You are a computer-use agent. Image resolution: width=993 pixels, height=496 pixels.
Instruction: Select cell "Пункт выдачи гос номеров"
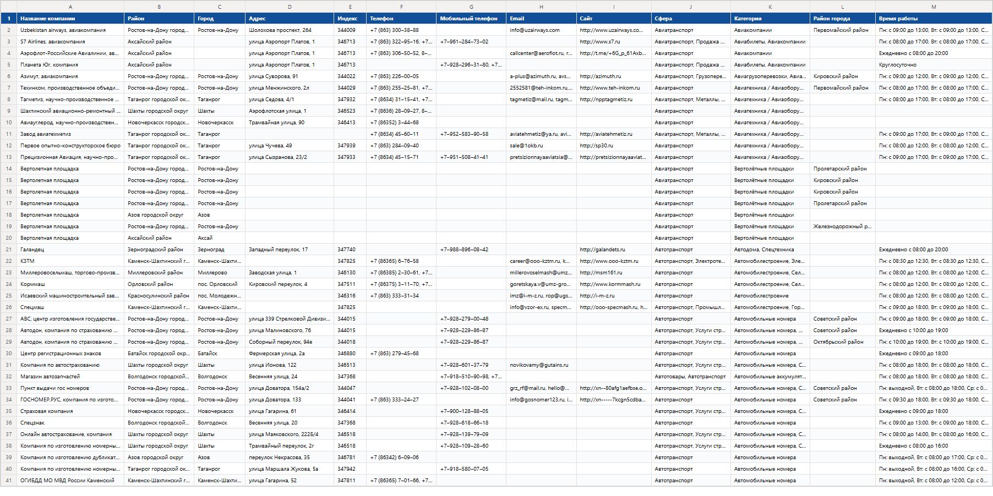70,388
